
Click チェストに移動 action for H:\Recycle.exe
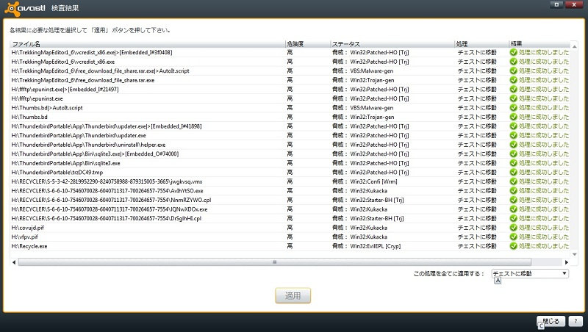[476, 246]
